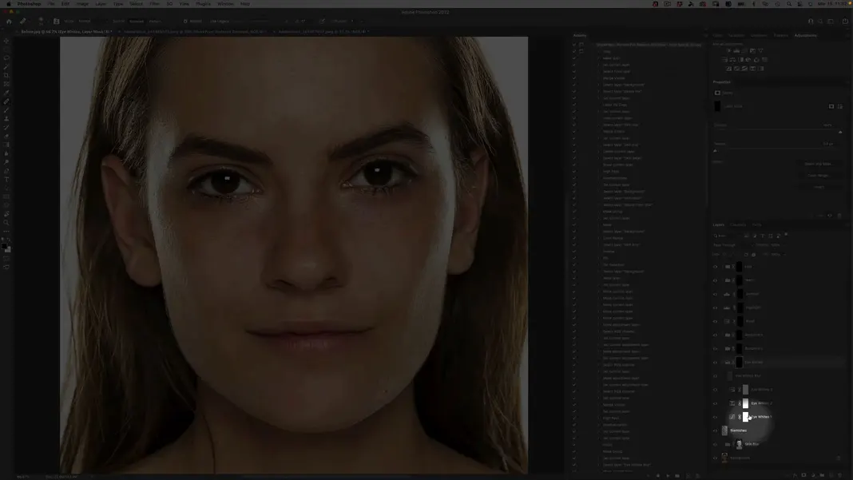Switch to the Paths tab

point(756,224)
